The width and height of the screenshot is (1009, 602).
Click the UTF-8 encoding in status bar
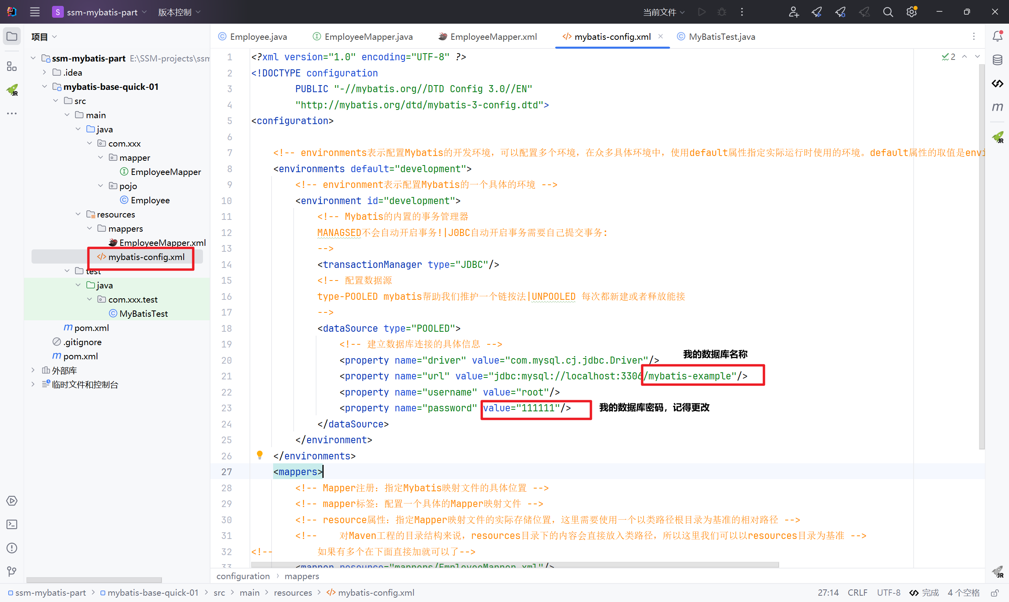[888, 593]
